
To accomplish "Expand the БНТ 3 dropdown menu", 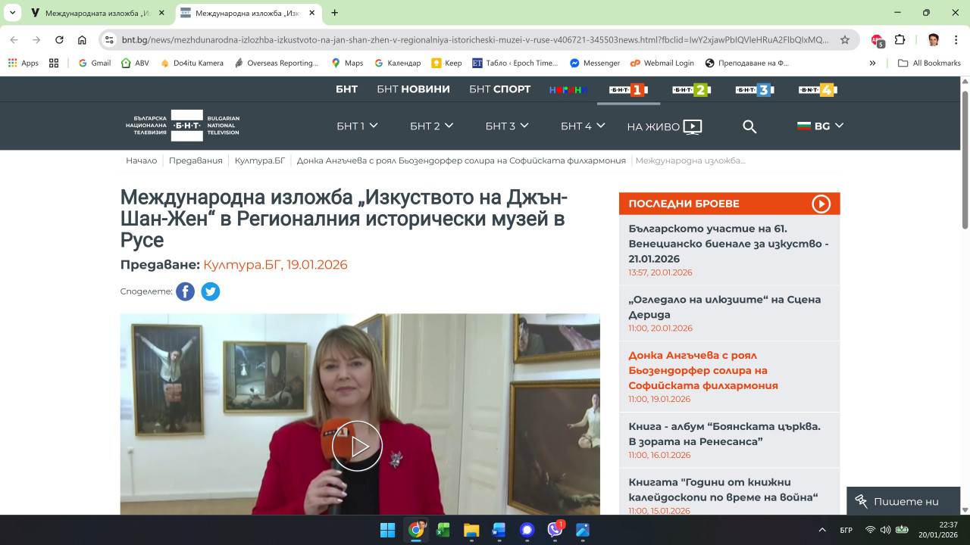I will pyautogui.click(x=507, y=126).
